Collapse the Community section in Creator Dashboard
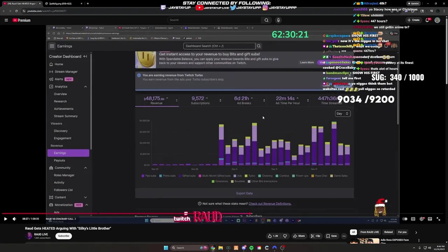Screen dimensions: 448x252 (85, 168)
